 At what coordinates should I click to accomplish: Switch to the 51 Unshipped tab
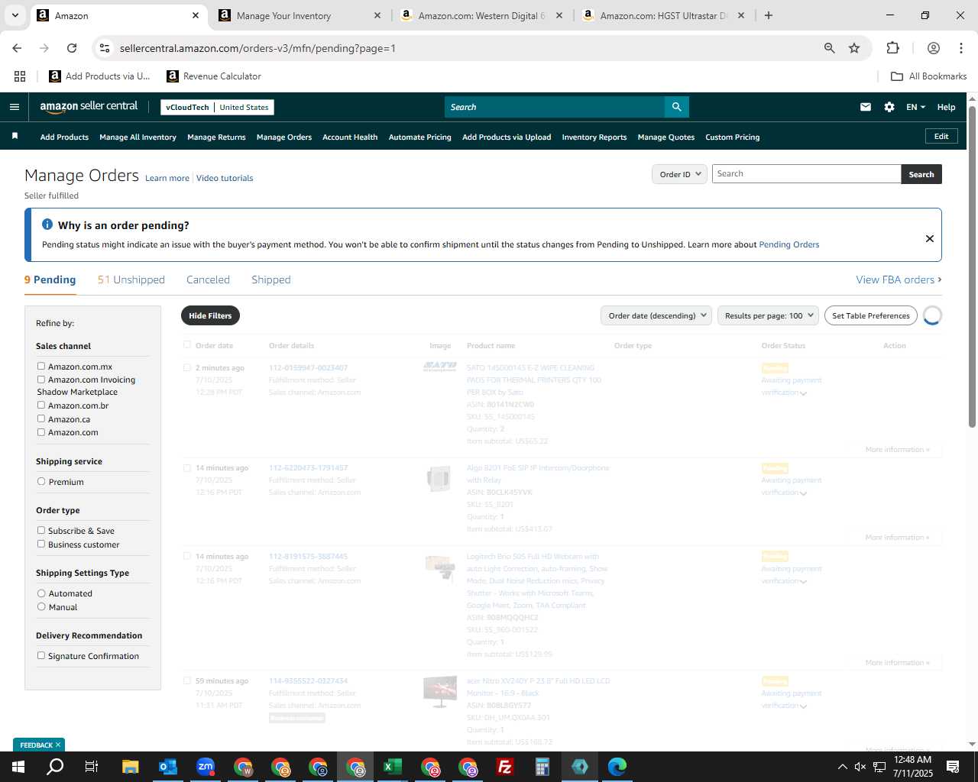[x=131, y=280]
